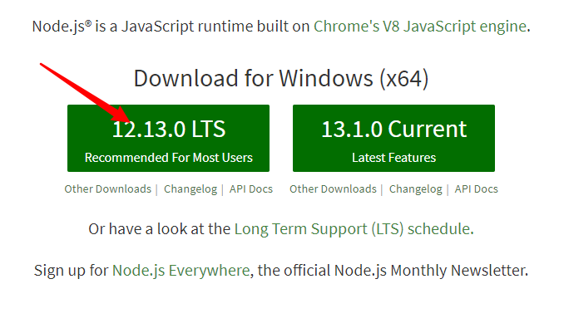Click the "Sign up for" text
564x328 pixels.
71,271
